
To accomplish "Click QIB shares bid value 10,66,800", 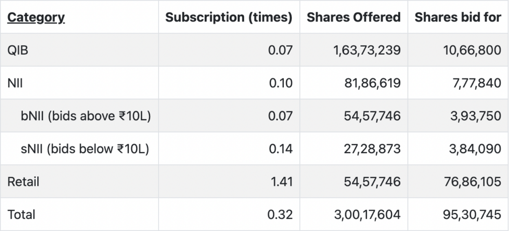I will (472, 50).
